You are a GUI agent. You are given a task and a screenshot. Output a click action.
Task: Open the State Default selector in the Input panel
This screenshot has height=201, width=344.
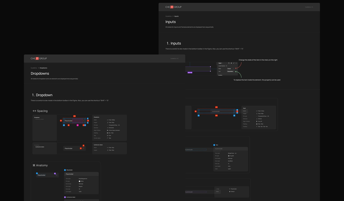[x=230, y=69]
